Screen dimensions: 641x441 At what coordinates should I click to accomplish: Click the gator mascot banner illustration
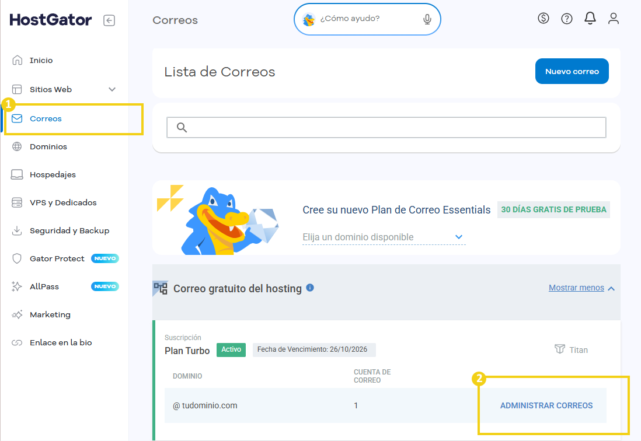(x=231, y=220)
